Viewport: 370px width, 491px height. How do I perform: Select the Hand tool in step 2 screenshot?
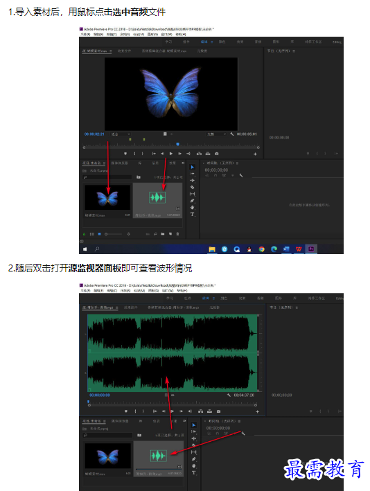pyautogui.click(x=193, y=466)
